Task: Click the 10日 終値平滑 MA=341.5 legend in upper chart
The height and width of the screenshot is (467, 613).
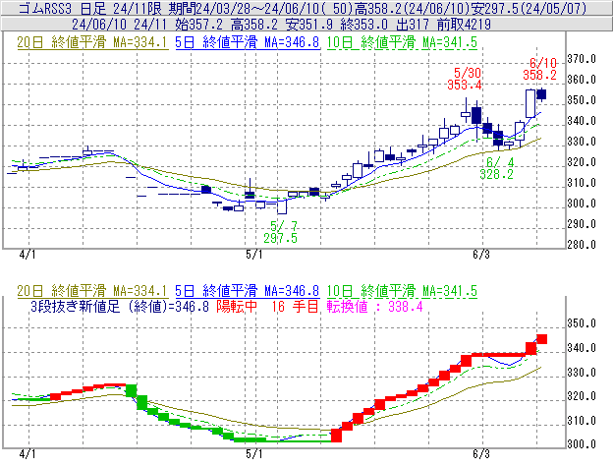Action: [x=402, y=42]
